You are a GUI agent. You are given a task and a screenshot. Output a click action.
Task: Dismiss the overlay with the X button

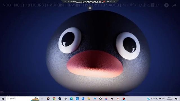click(x=90, y=8)
